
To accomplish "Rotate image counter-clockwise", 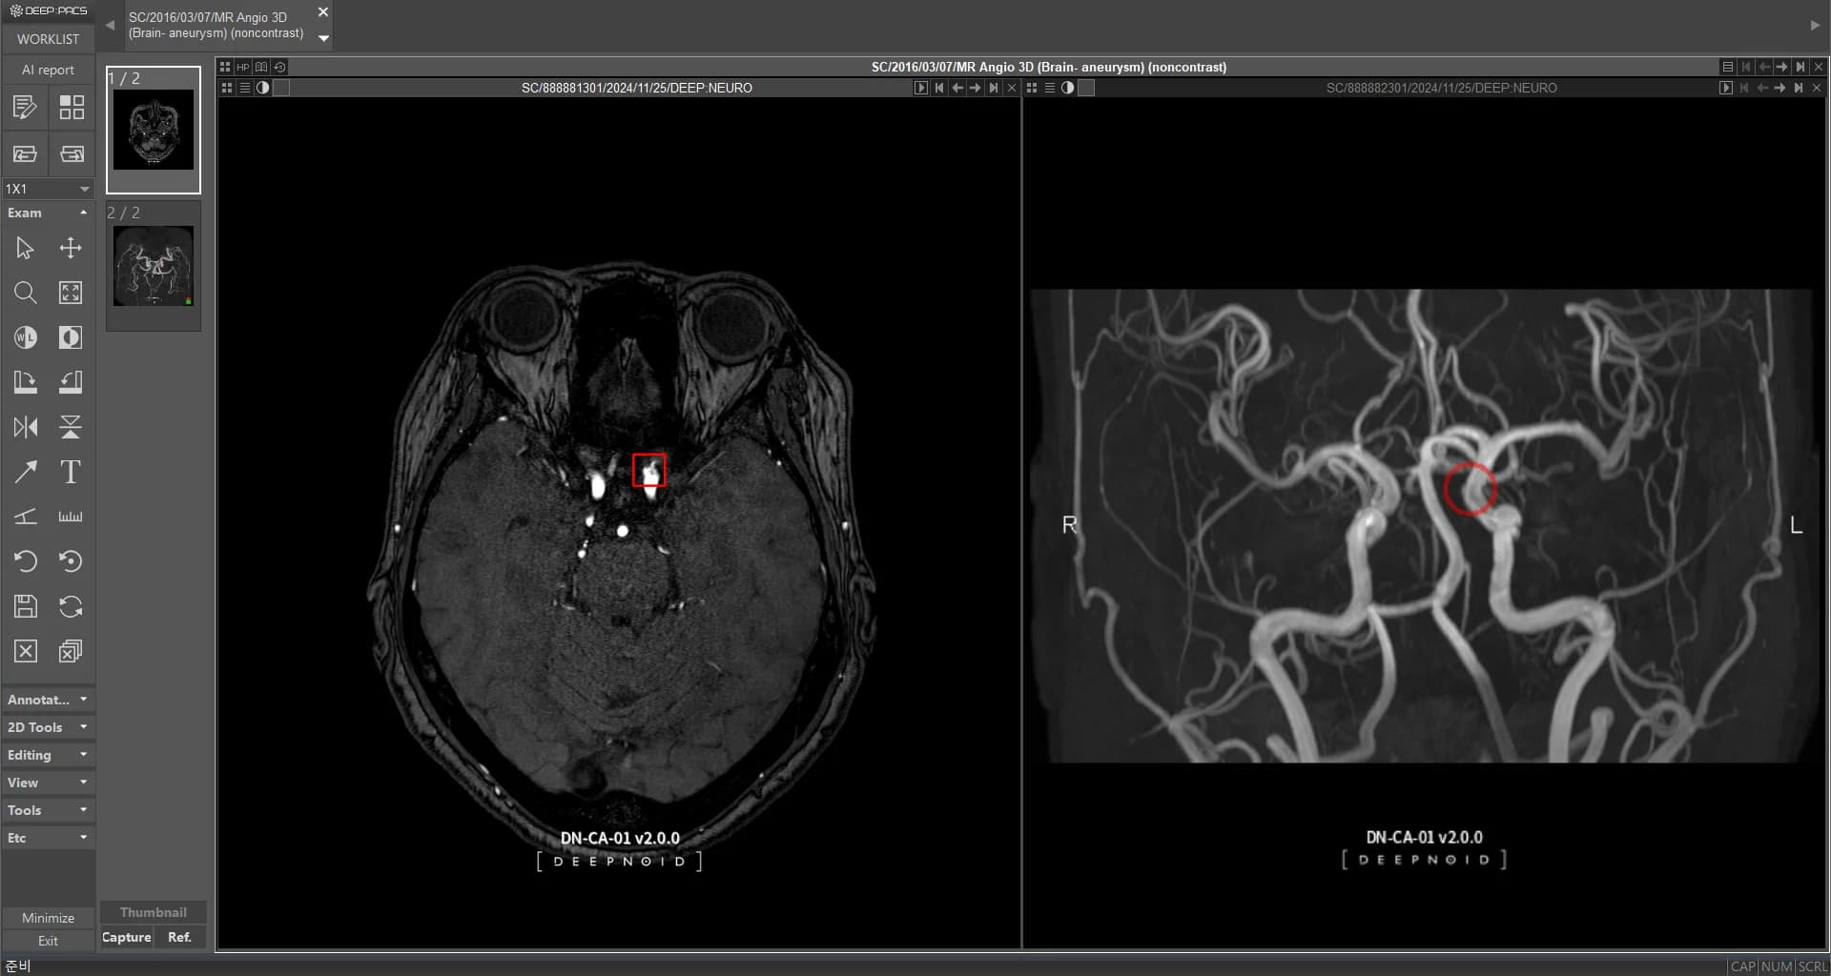I will [71, 382].
